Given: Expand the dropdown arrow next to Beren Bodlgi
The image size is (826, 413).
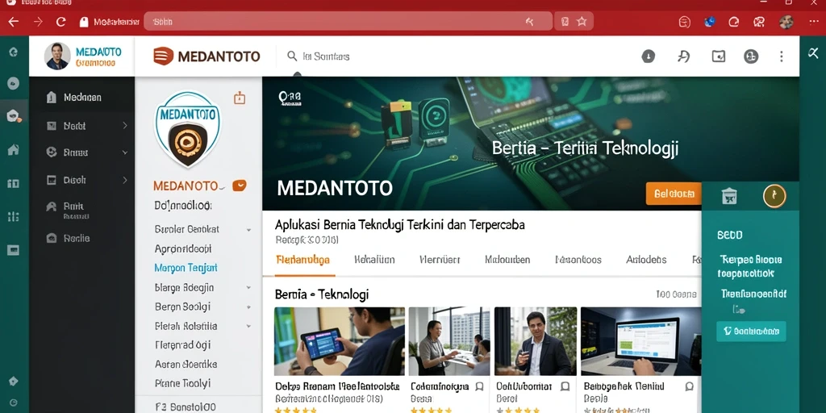Looking at the screenshot, I should [x=248, y=307].
